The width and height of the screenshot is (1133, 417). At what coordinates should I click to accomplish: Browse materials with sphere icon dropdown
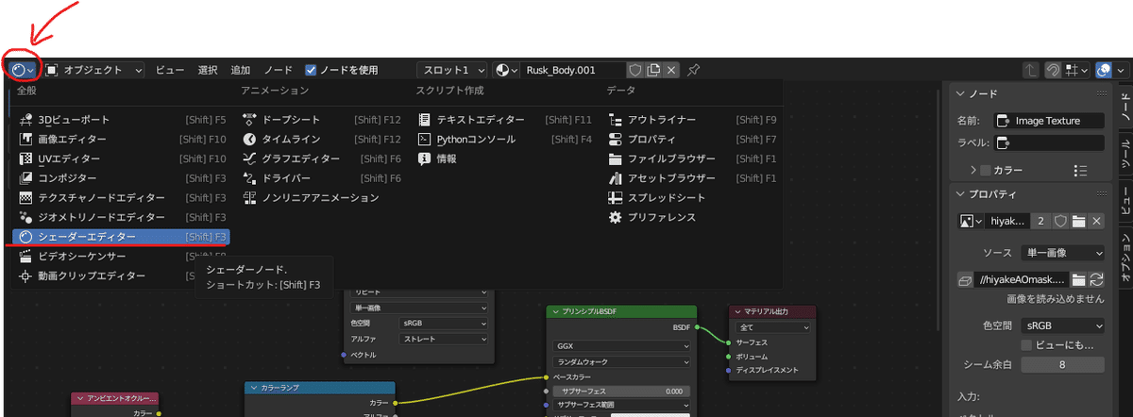506,70
